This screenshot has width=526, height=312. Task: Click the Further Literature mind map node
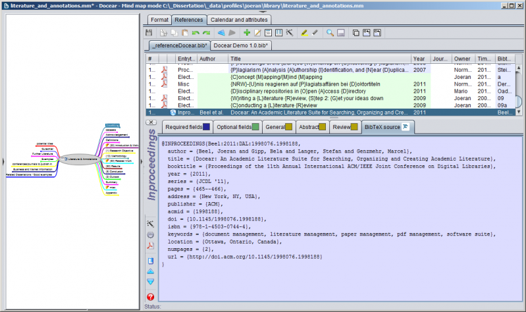coord(43,153)
